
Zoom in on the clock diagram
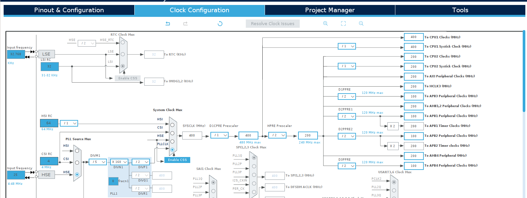coord(326,23)
